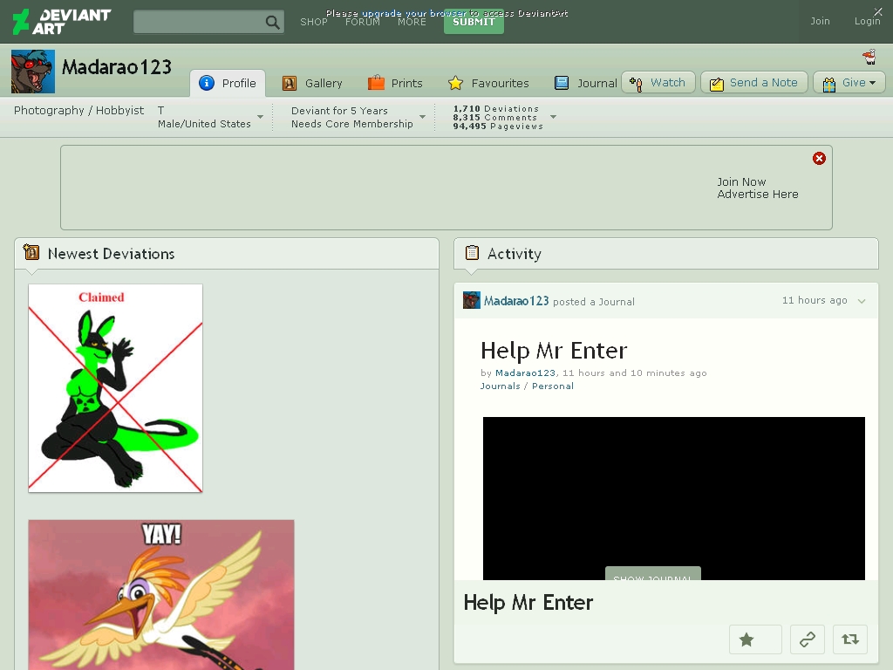
Task: Click the note icon on Send a Note
Action: pos(717,84)
